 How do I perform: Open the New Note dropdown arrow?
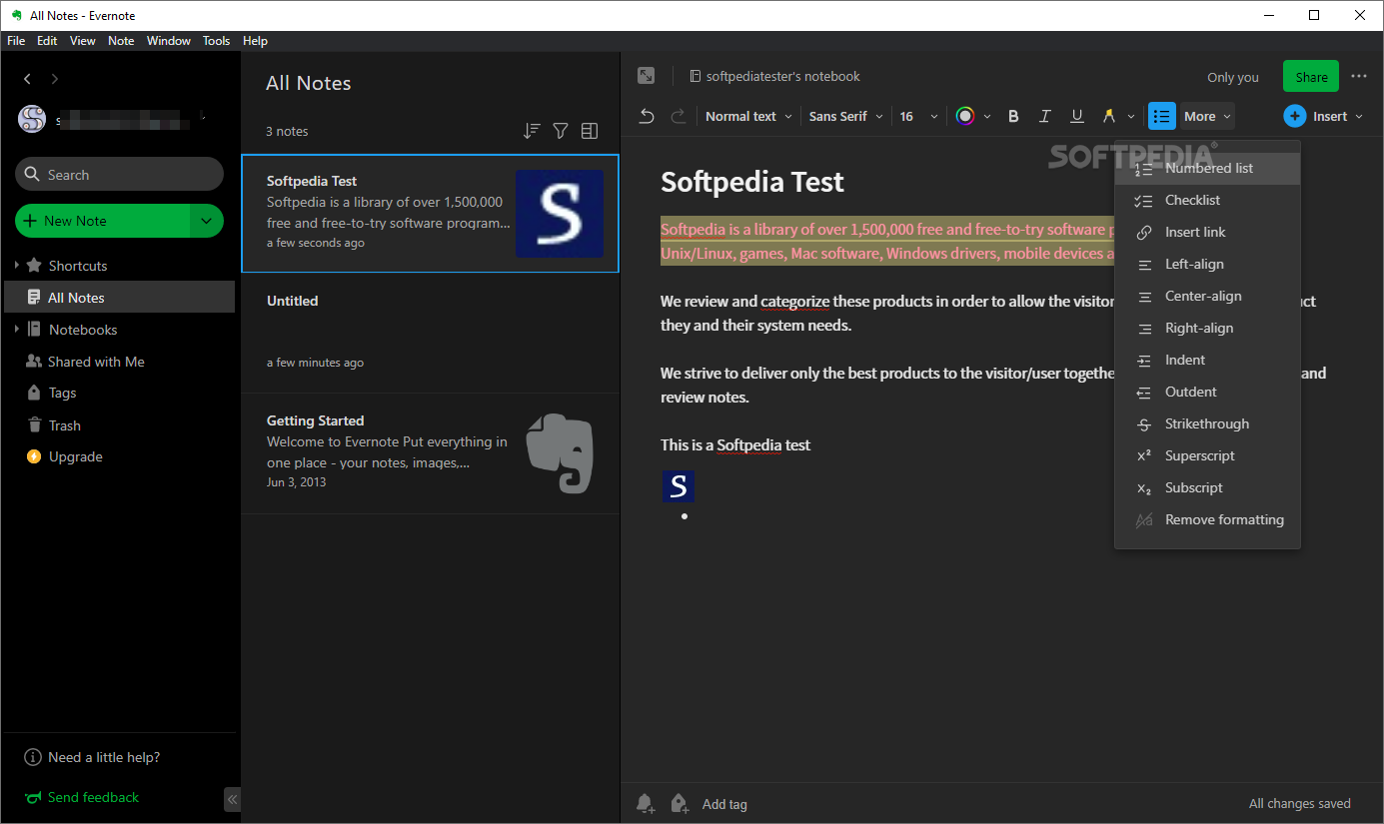(207, 221)
